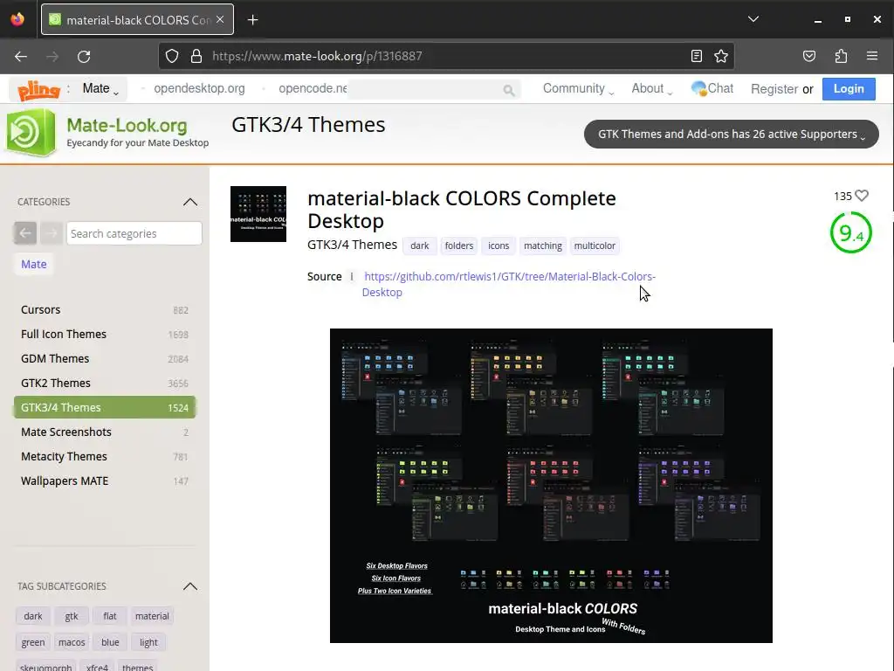This screenshot has width=894, height=671.
Task: Click the GTK3/4 Themes page heading
Action: tap(308, 124)
